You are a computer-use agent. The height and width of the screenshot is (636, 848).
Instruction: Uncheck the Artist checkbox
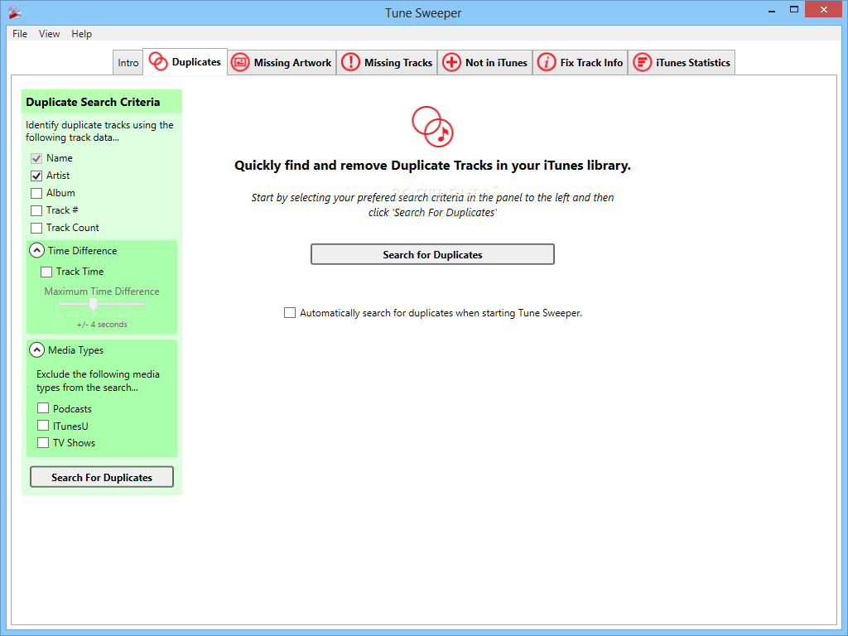pyautogui.click(x=36, y=176)
